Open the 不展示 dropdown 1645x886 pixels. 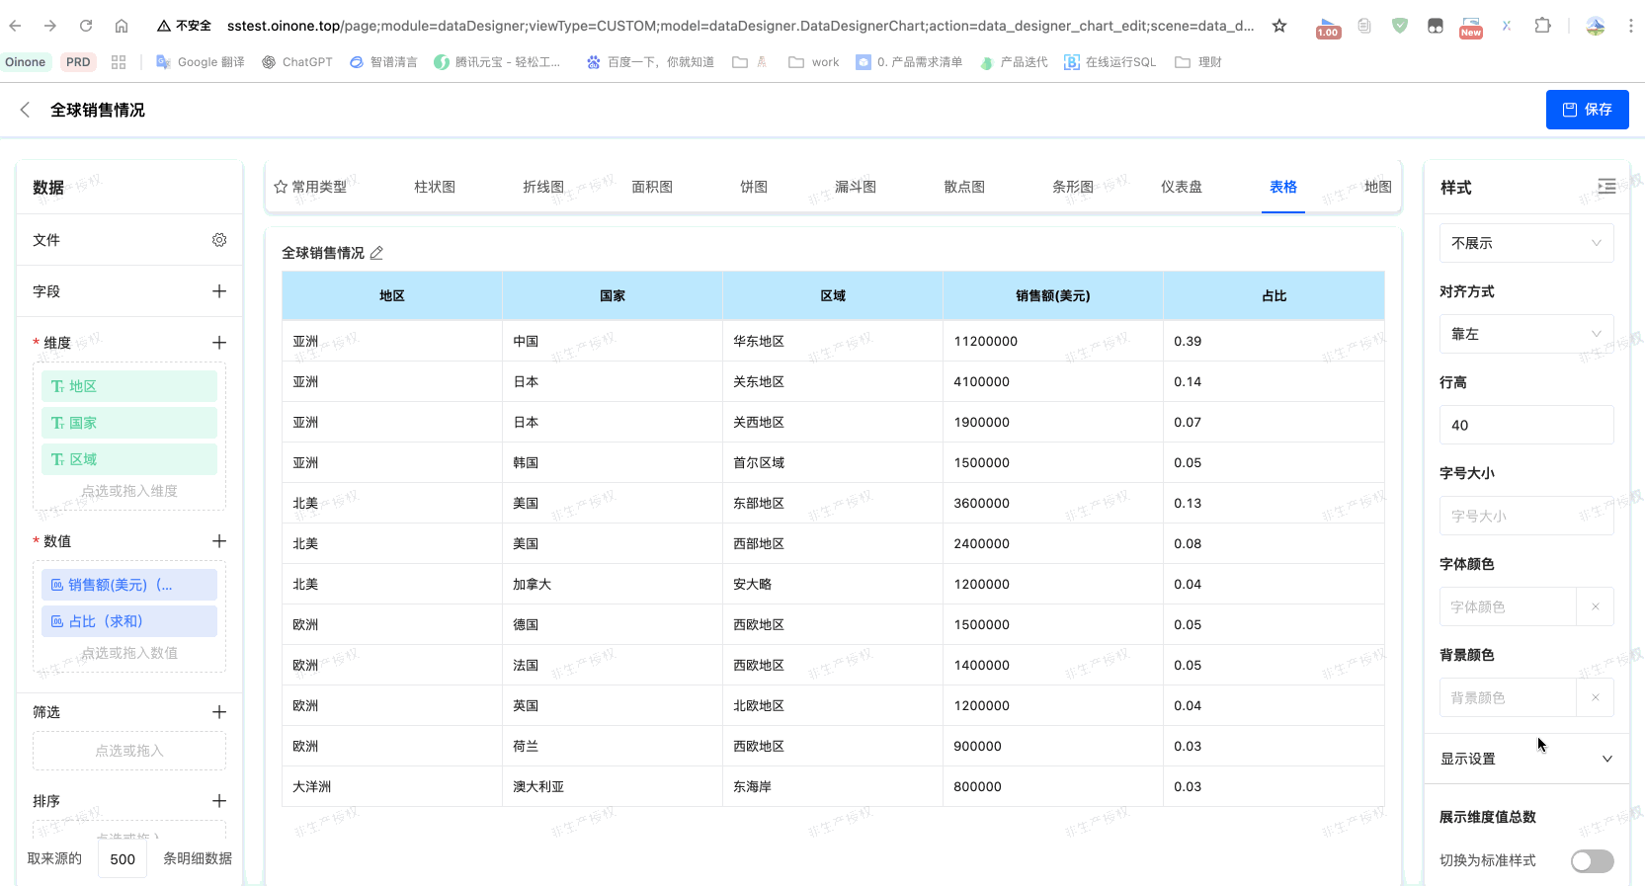click(x=1525, y=243)
